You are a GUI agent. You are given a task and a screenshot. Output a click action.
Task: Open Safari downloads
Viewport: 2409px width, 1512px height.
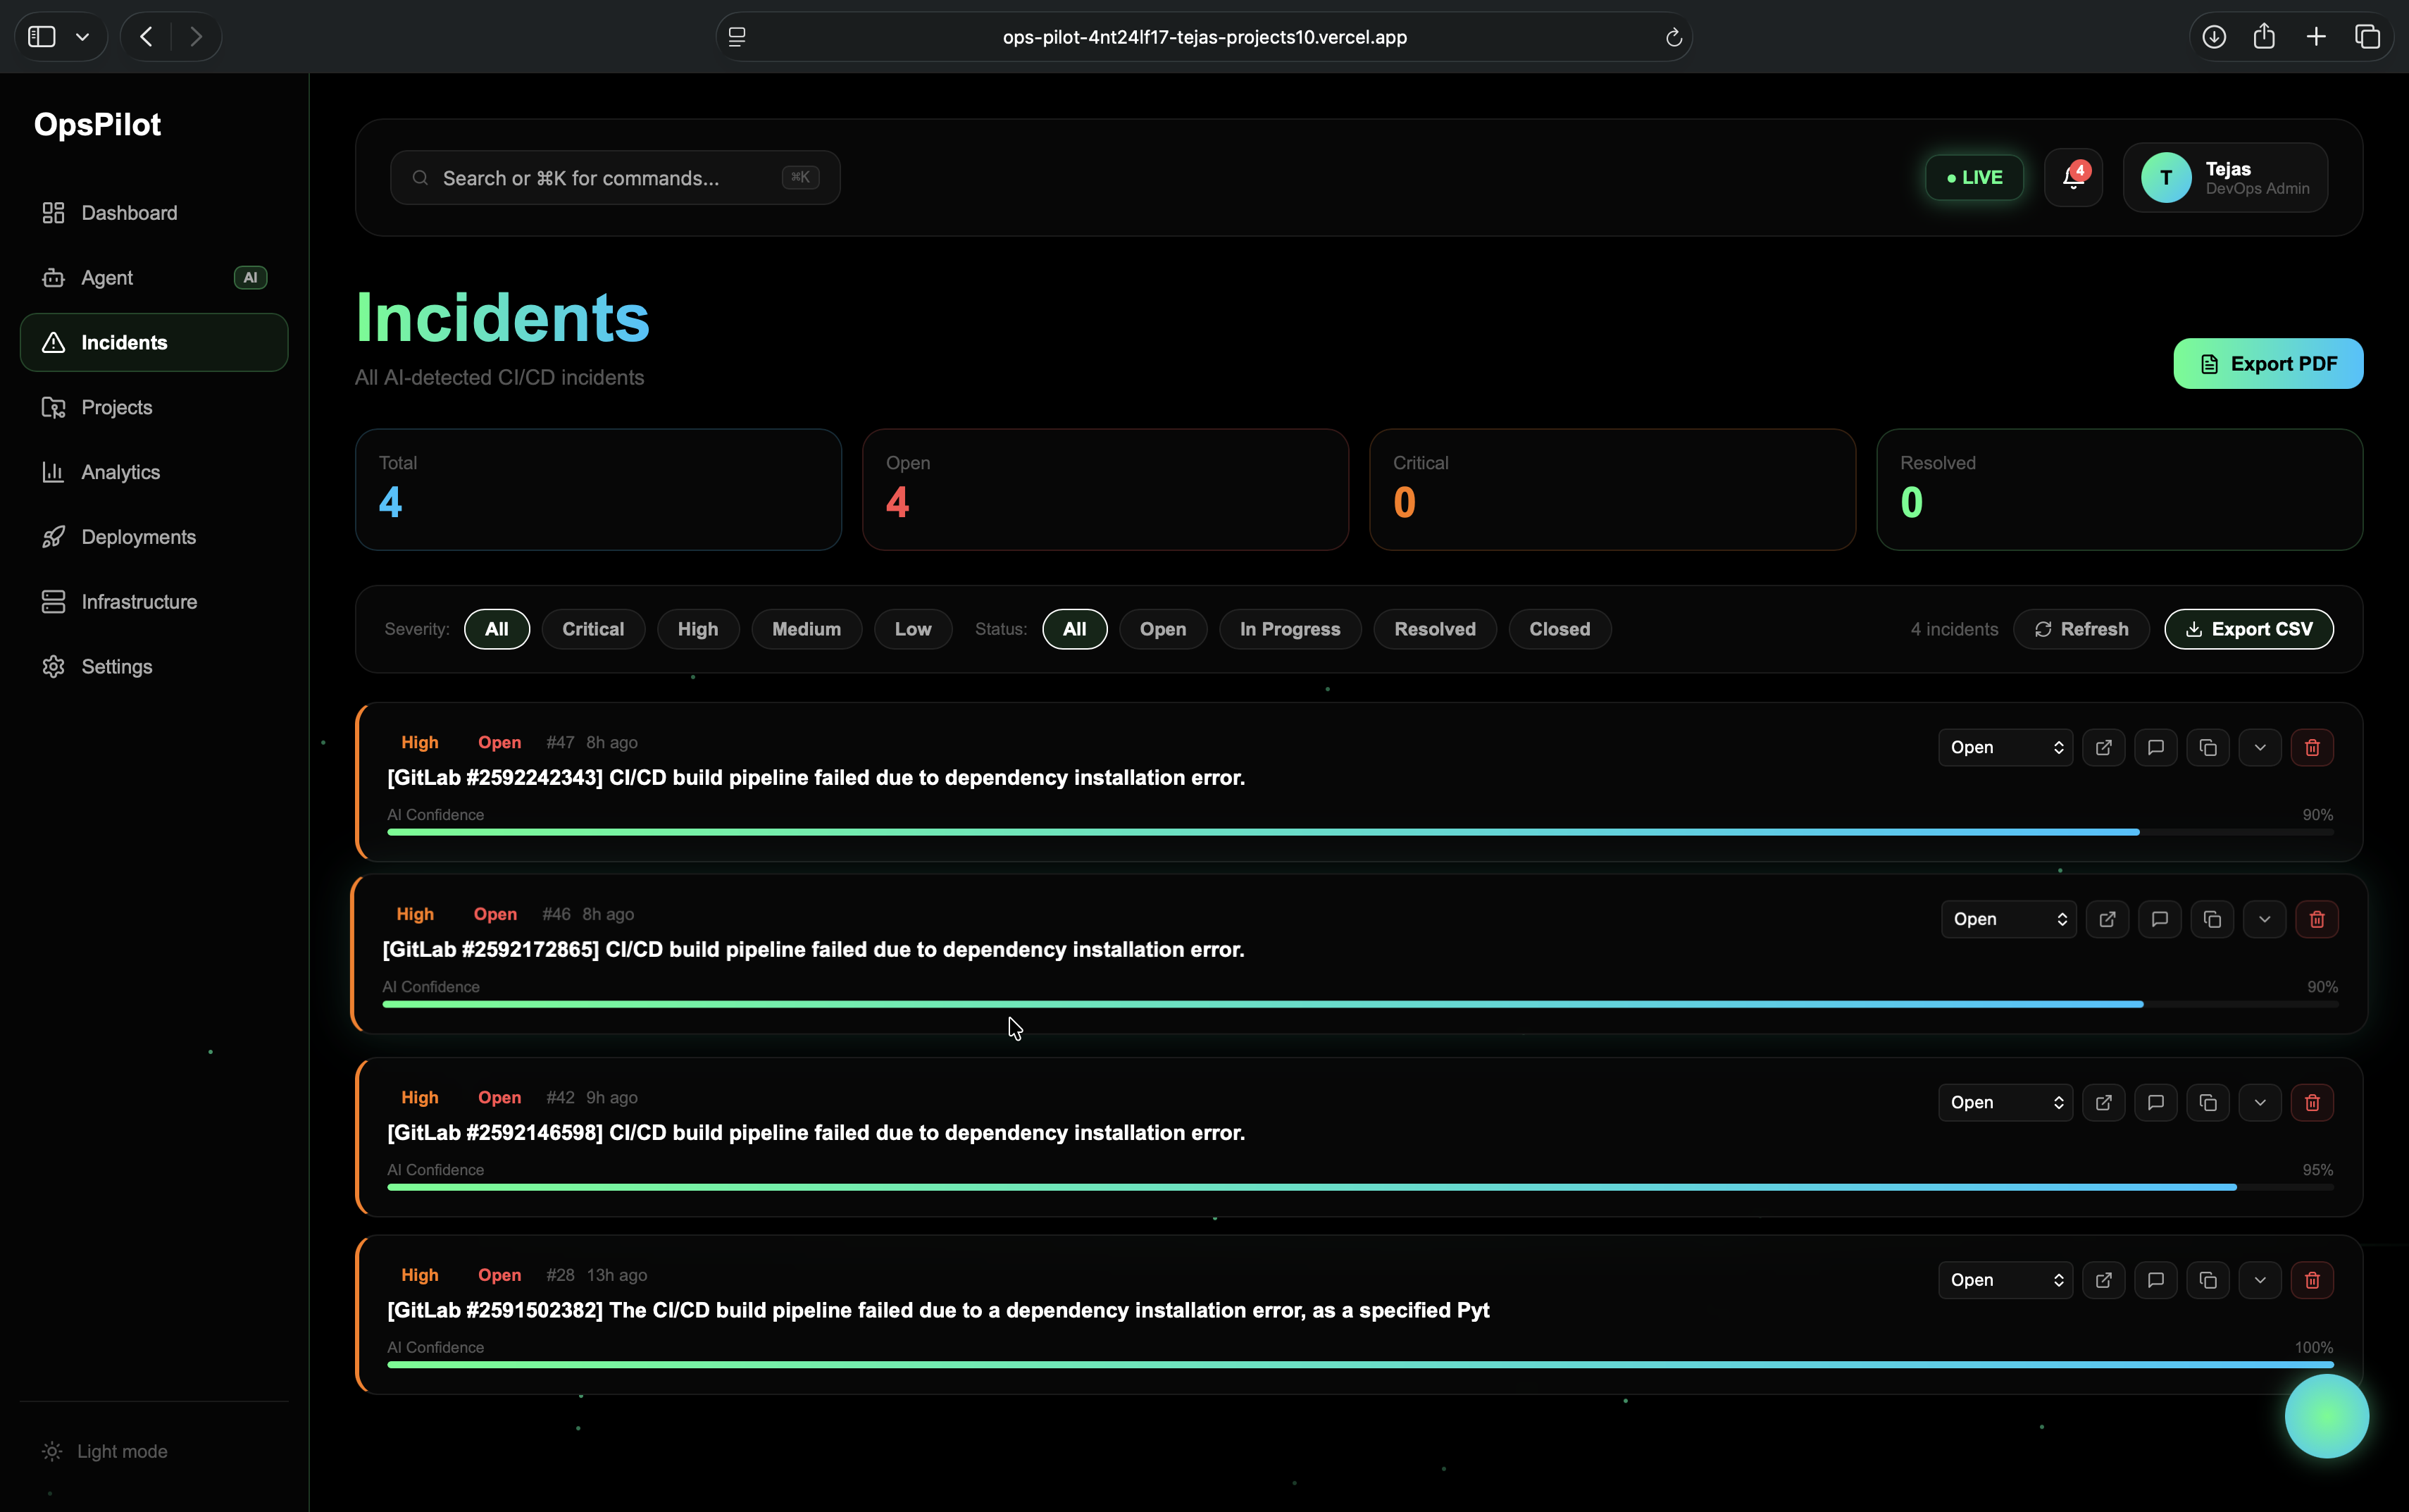[x=2213, y=37]
